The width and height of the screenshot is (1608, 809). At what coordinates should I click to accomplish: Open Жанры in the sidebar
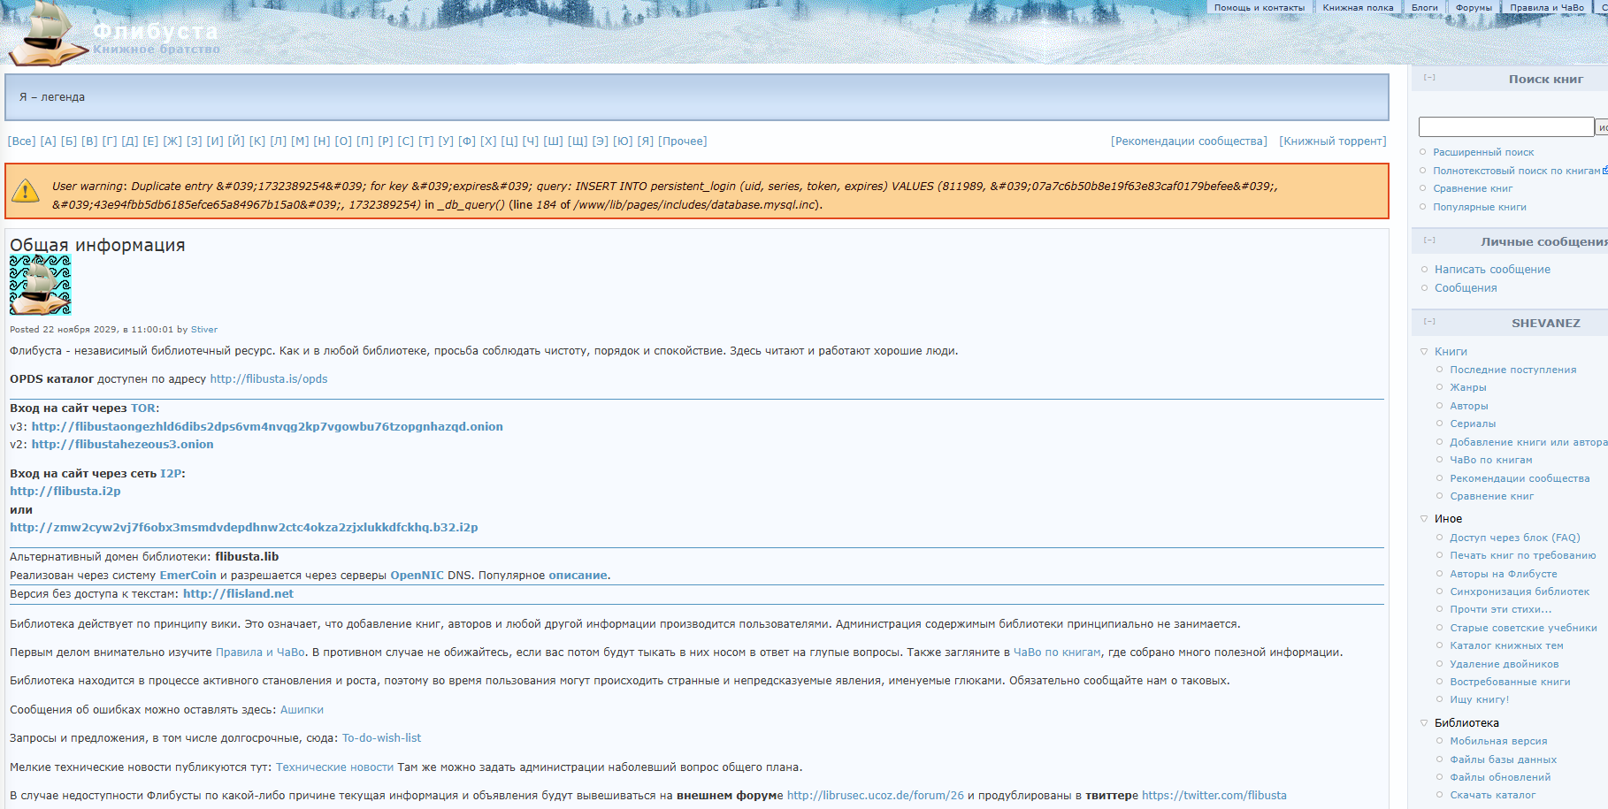point(1468,387)
